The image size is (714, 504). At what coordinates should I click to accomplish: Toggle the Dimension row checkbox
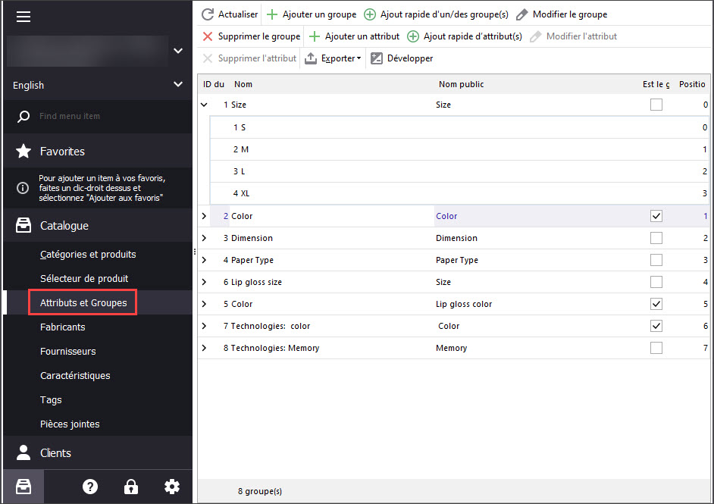[x=656, y=238]
